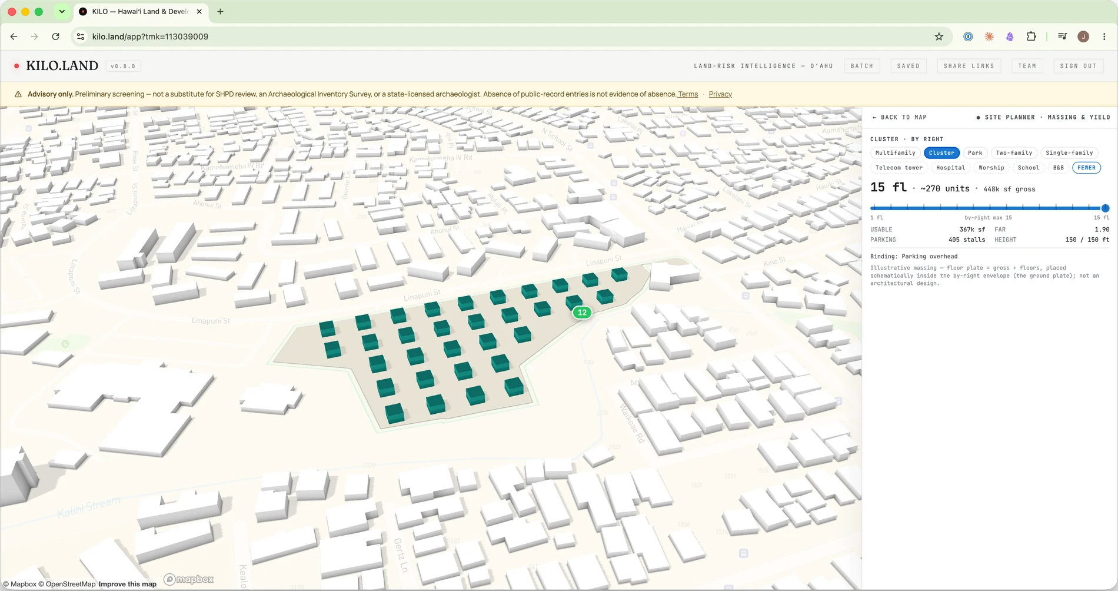The height and width of the screenshot is (591, 1118).
Task: Click the 15 fl heading text
Action: [x=889, y=187]
